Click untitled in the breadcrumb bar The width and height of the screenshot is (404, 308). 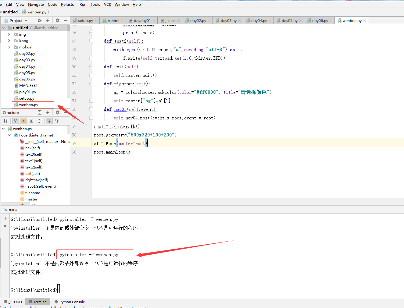[10, 12]
